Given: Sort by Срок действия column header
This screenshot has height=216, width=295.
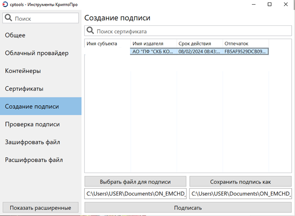Looking at the screenshot, I should (200, 43).
